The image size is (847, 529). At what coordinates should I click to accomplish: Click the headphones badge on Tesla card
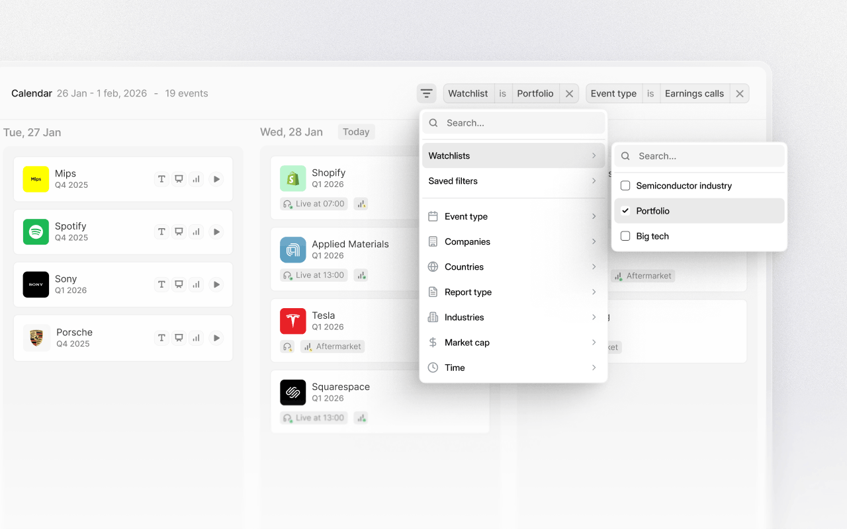click(287, 346)
